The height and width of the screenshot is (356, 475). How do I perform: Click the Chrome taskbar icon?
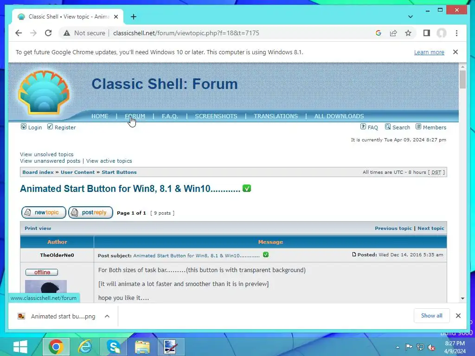(56, 347)
